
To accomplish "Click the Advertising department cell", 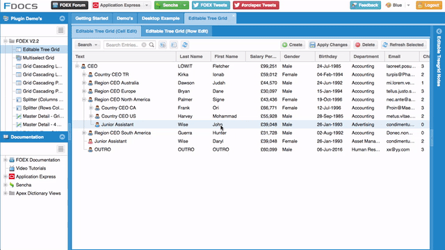I will (367, 125).
